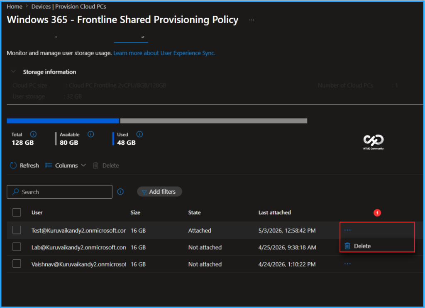The height and width of the screenshot is (308, 425).
Task: Click Add filters button
Action: click(159, 192)
